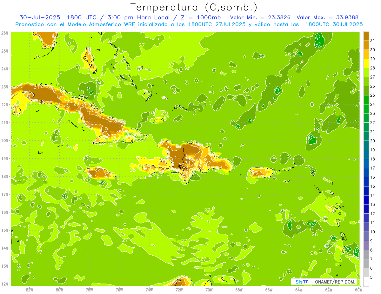Viewport: 381px width, 294px height.
Task: Click the title 'Temperatura (C,somb.)'
Action: (194, 7)
